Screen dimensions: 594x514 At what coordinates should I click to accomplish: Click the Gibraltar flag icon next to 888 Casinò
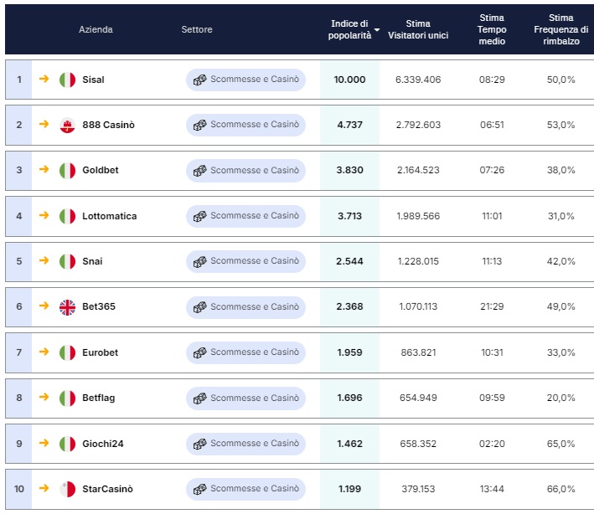[x=67, y=126]
